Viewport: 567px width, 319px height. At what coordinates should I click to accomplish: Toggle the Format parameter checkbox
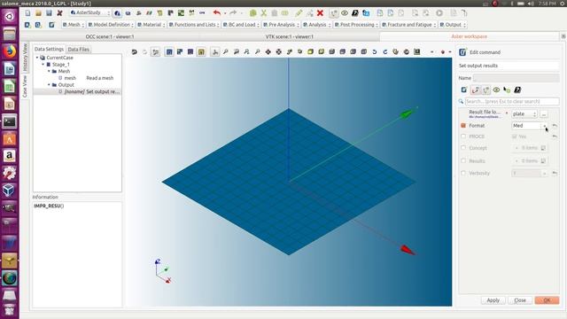pyautogui.click(x=463, y=126)
